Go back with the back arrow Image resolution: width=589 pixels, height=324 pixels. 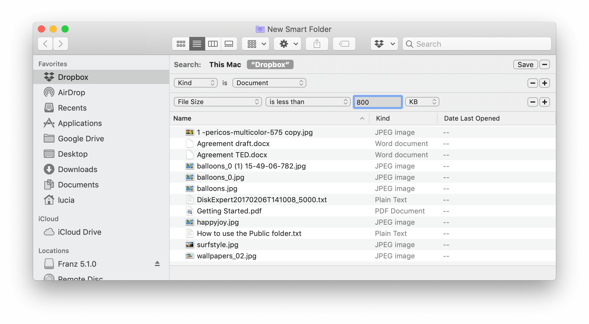pyautogui.click(x=45, y=44)
